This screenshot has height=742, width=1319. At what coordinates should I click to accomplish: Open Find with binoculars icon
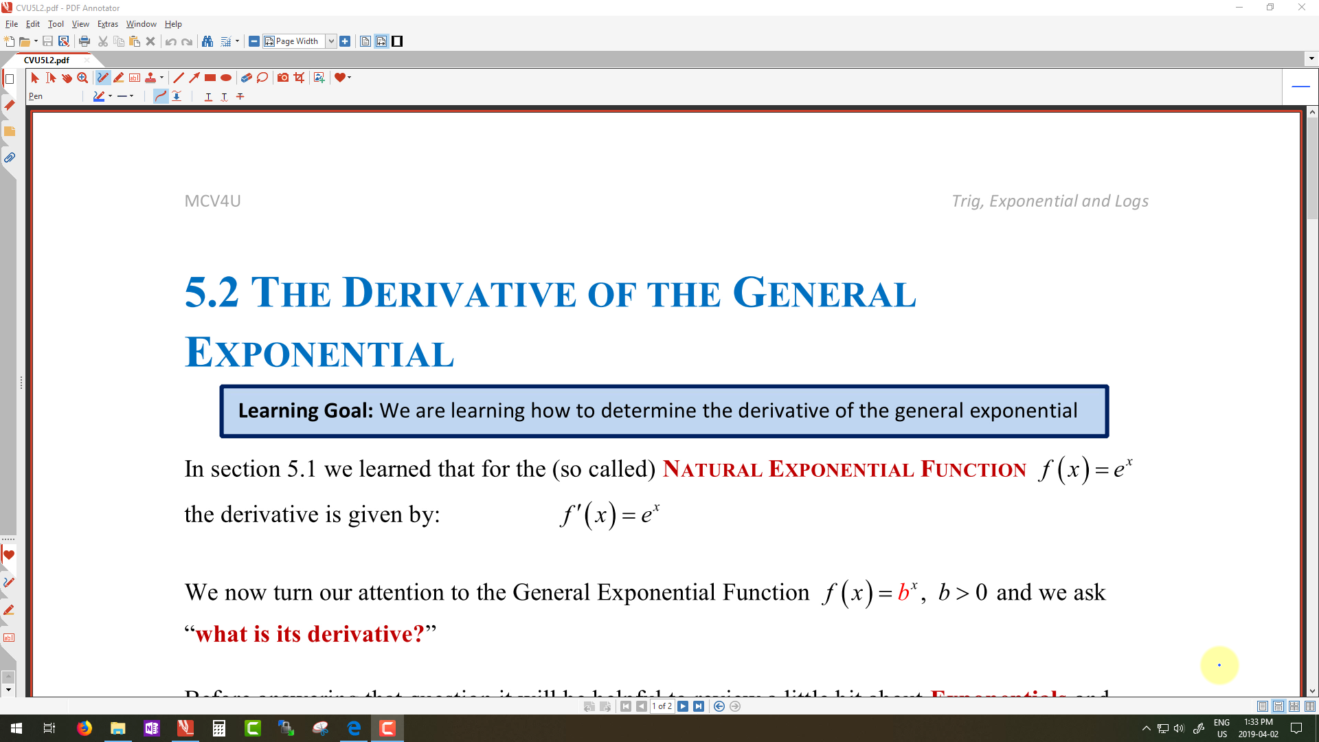[207, 41]
